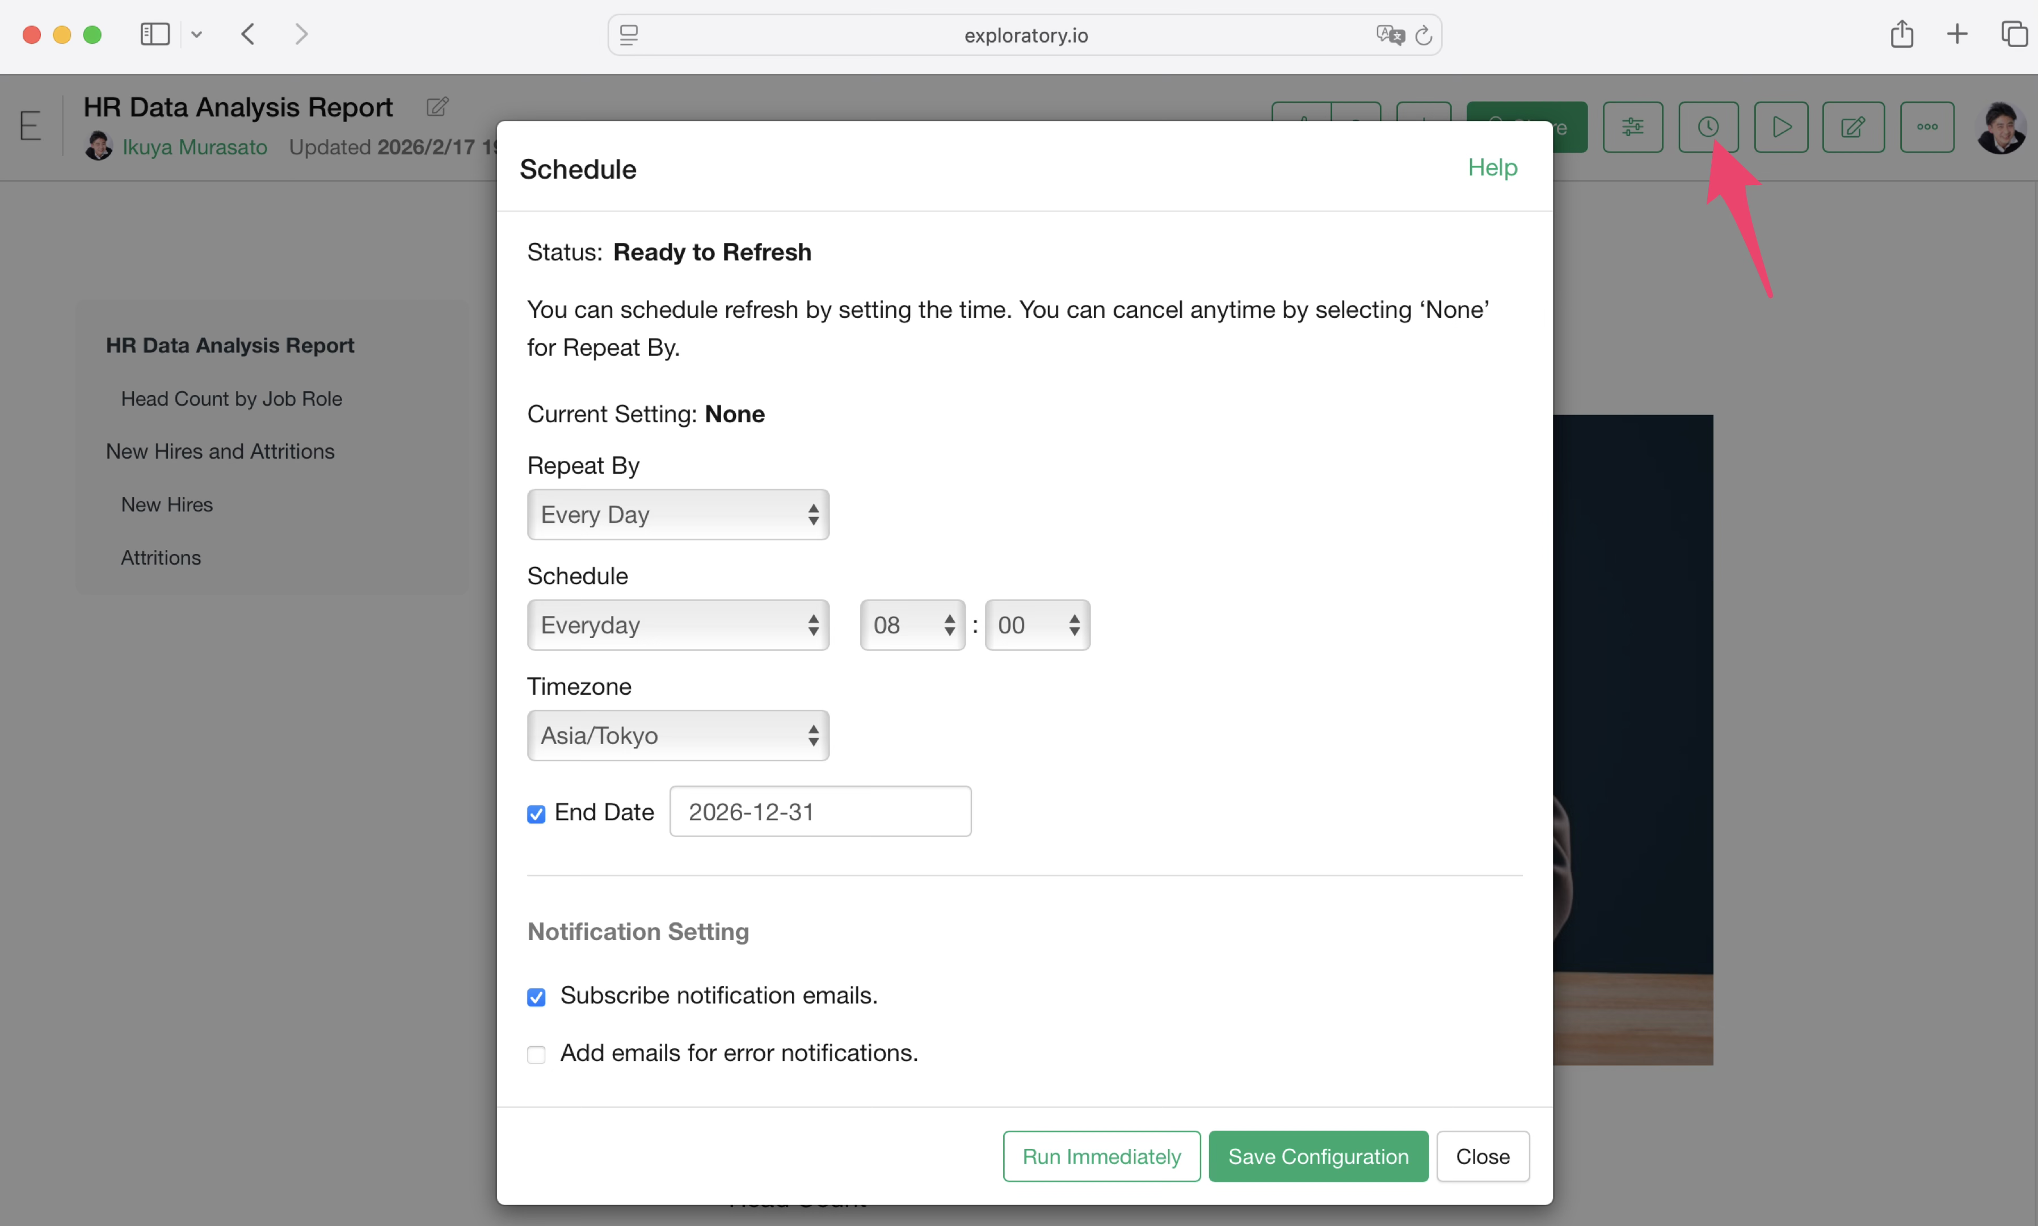Click the edit note toolbar icon
Image resolution: width=2038 pixels, height=1226 pixels.
pyautogui.click(x=1852, y=127)
